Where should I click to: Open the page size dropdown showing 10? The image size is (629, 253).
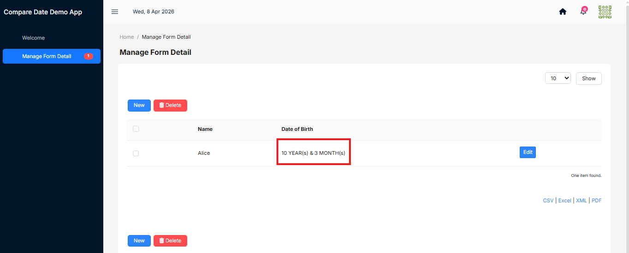click(x=558, y=78)
